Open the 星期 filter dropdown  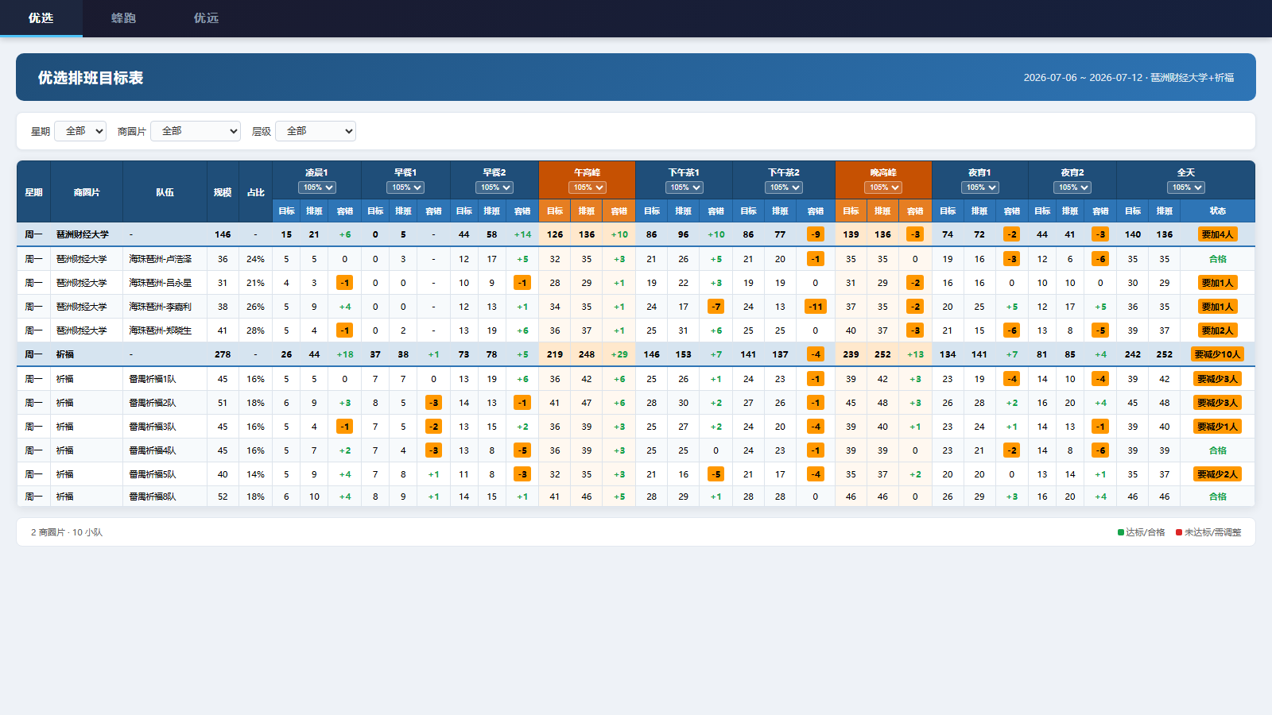[80, 131]
